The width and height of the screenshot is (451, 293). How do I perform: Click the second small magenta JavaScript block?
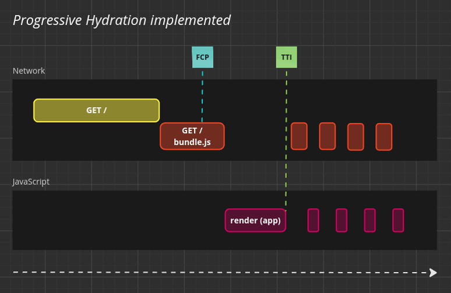pos(341,220)
